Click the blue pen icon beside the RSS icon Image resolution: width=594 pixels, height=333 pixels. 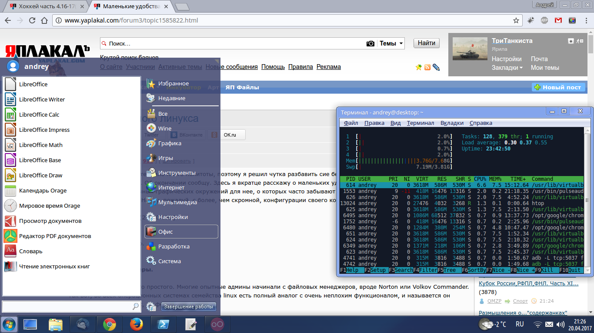coord(436,67)
